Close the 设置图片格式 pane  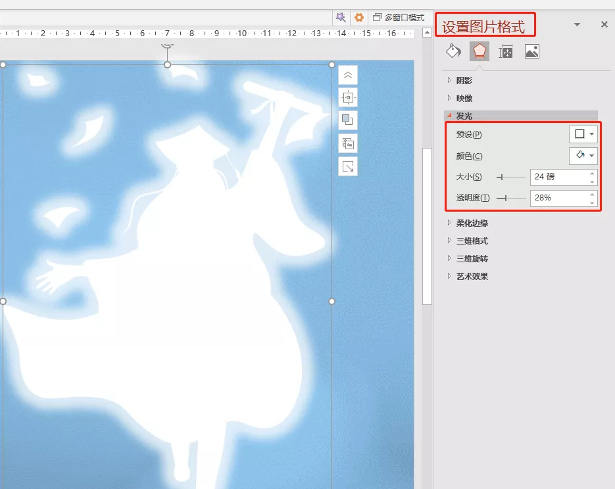tap(604, 24)
